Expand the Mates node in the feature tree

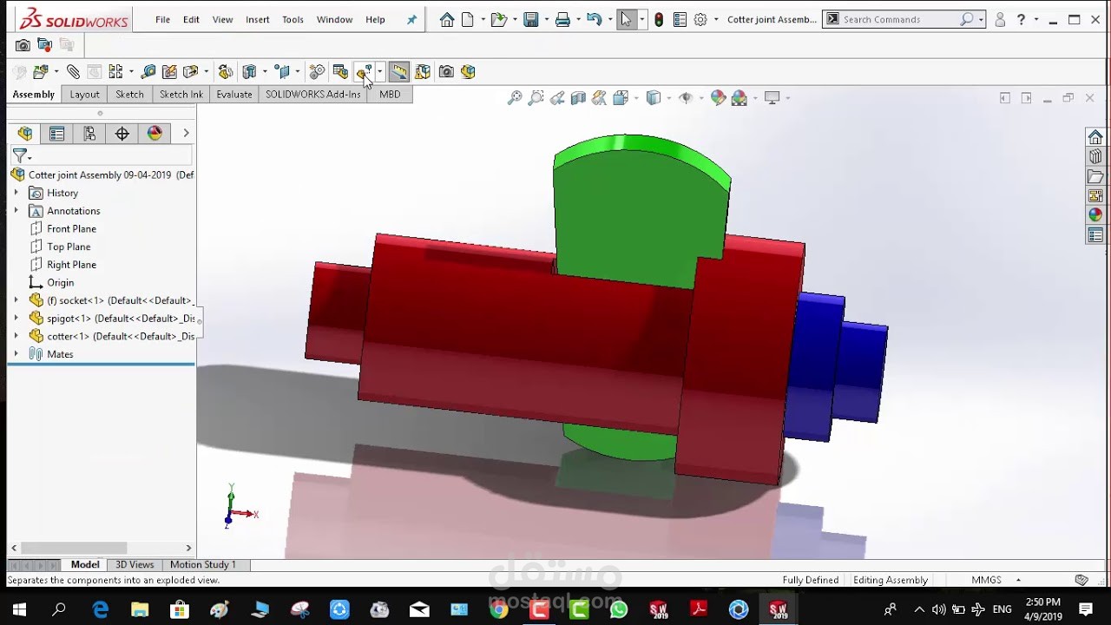pyautogui.click(x=16, y=354)
